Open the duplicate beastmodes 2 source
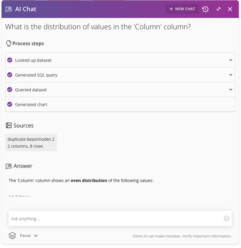The image size is (241, 248). click(x=31, y=143)
